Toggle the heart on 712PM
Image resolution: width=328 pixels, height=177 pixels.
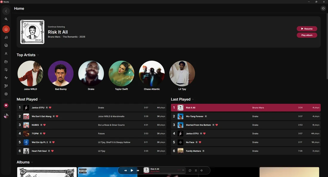pyautogui.click(x=44, y=133)
